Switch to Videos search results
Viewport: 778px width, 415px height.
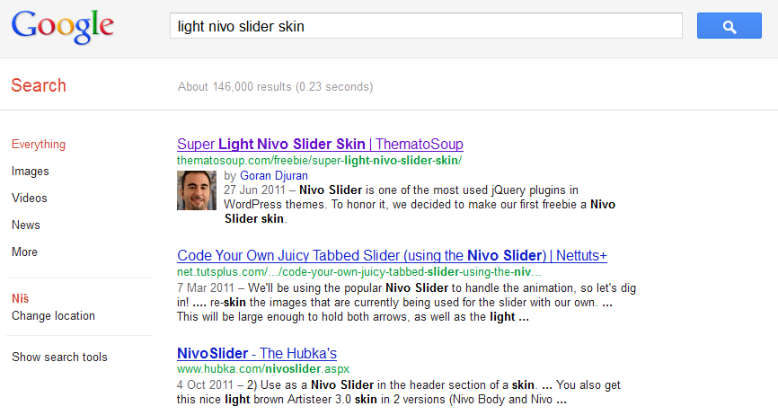click(30, 199)
